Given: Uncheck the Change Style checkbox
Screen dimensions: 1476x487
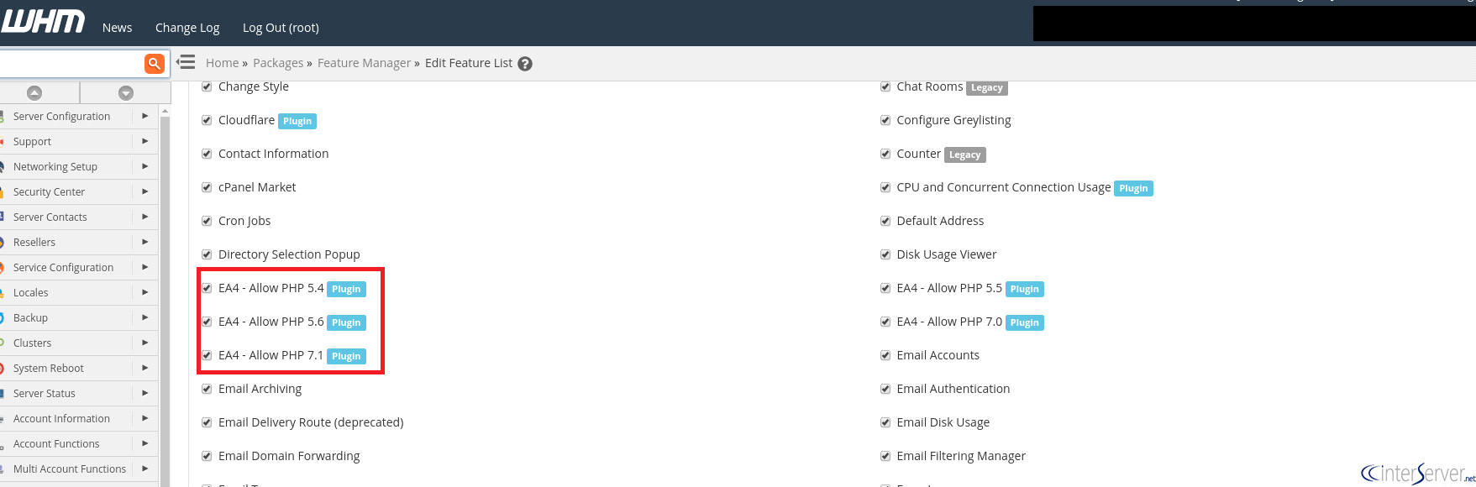Looking at the screenshot, I should pyautogui.click(x=207, y=86).
